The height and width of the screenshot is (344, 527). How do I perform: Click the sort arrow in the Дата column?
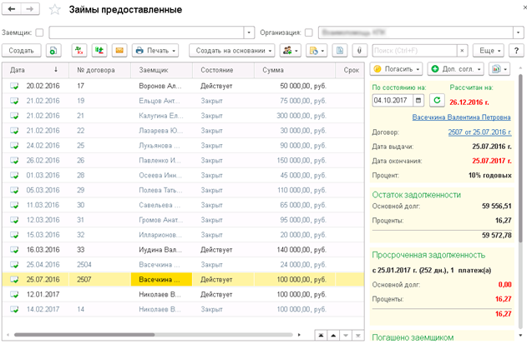click(56, 69)
